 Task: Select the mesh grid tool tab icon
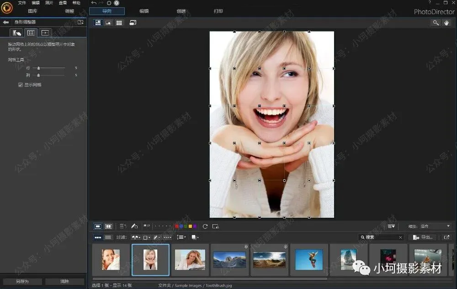tap(31, 33)
